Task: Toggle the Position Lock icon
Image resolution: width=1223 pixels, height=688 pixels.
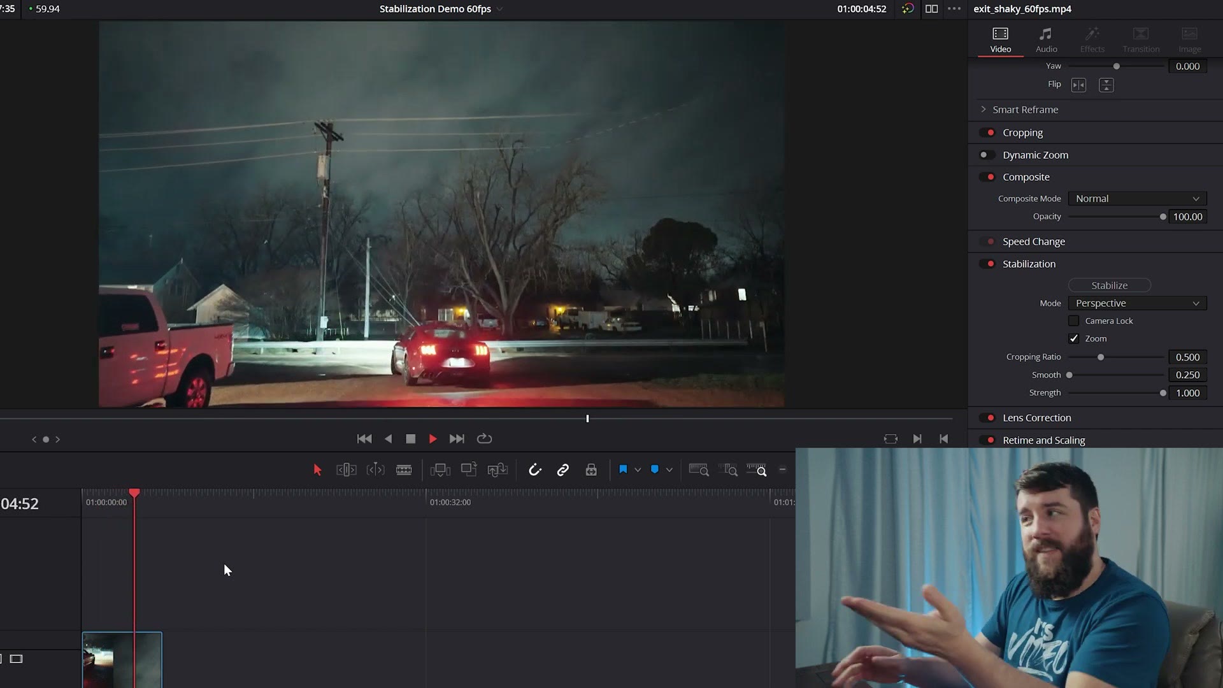Action: coord(591,470)
